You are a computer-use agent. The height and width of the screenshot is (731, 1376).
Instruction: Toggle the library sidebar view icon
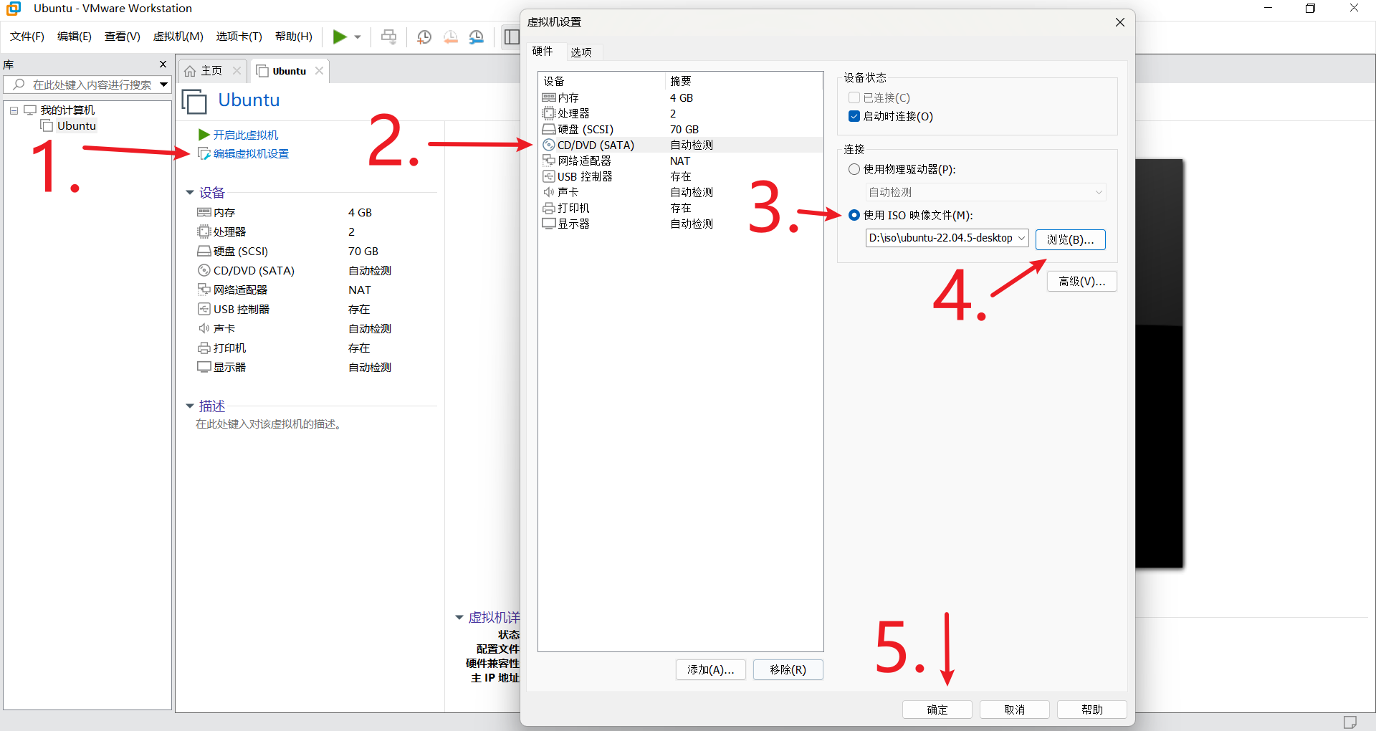tap(511, 37)
